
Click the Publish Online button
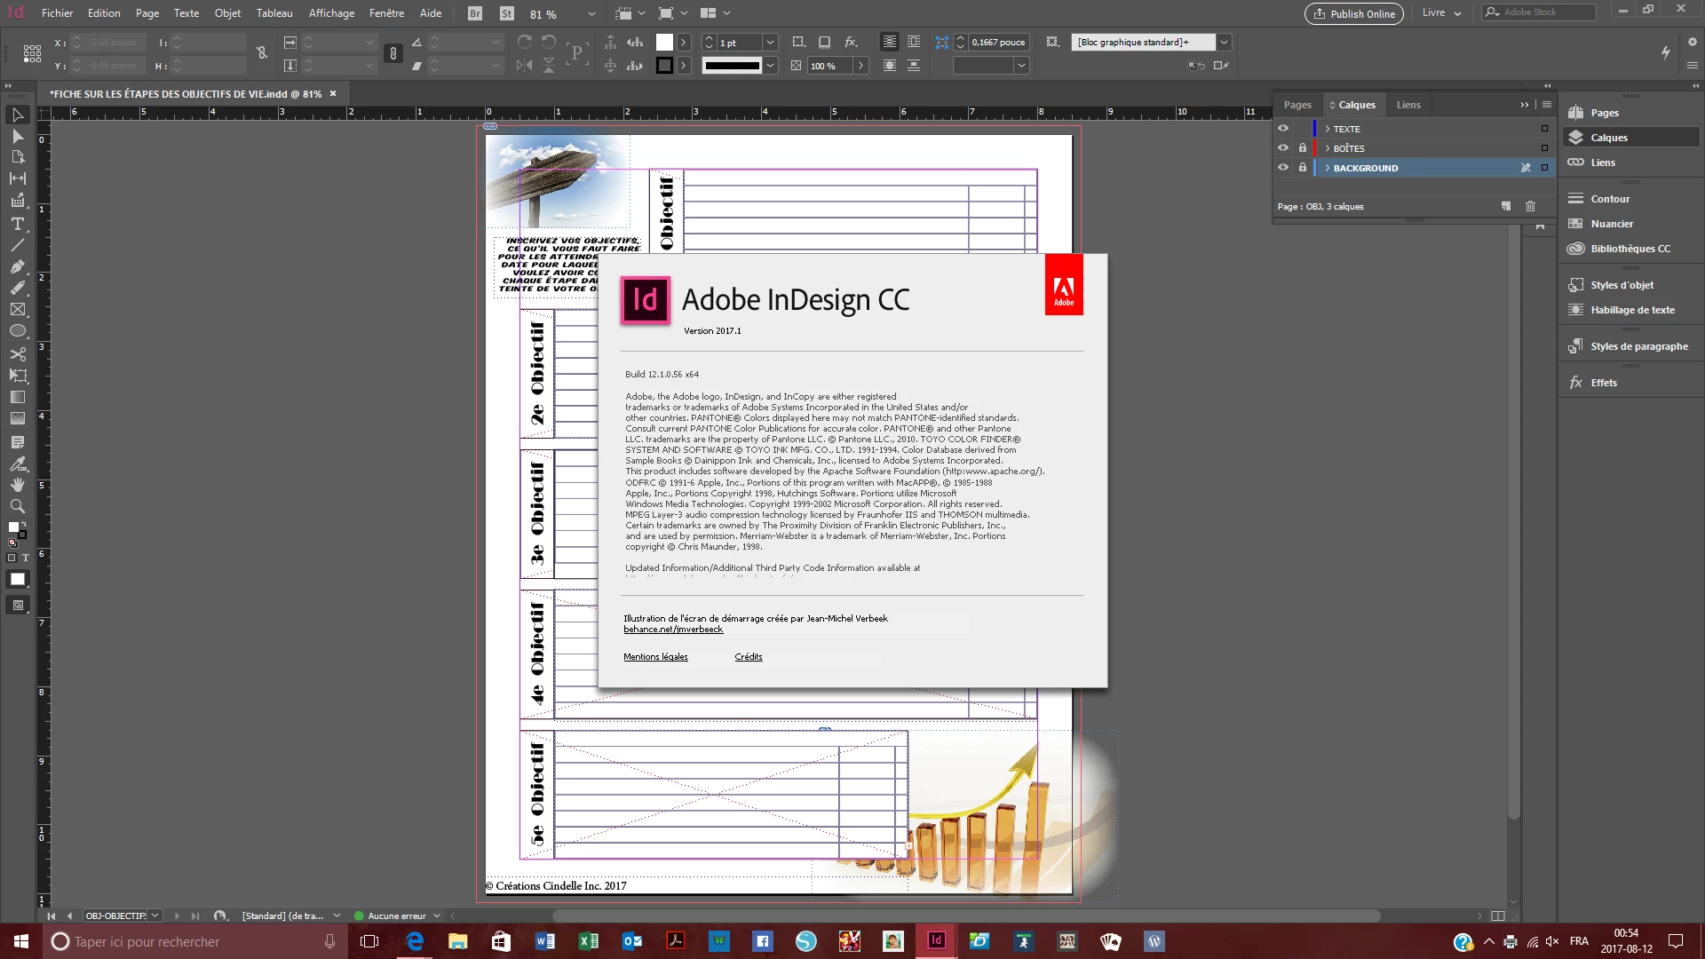click(x=1354, y=14)
